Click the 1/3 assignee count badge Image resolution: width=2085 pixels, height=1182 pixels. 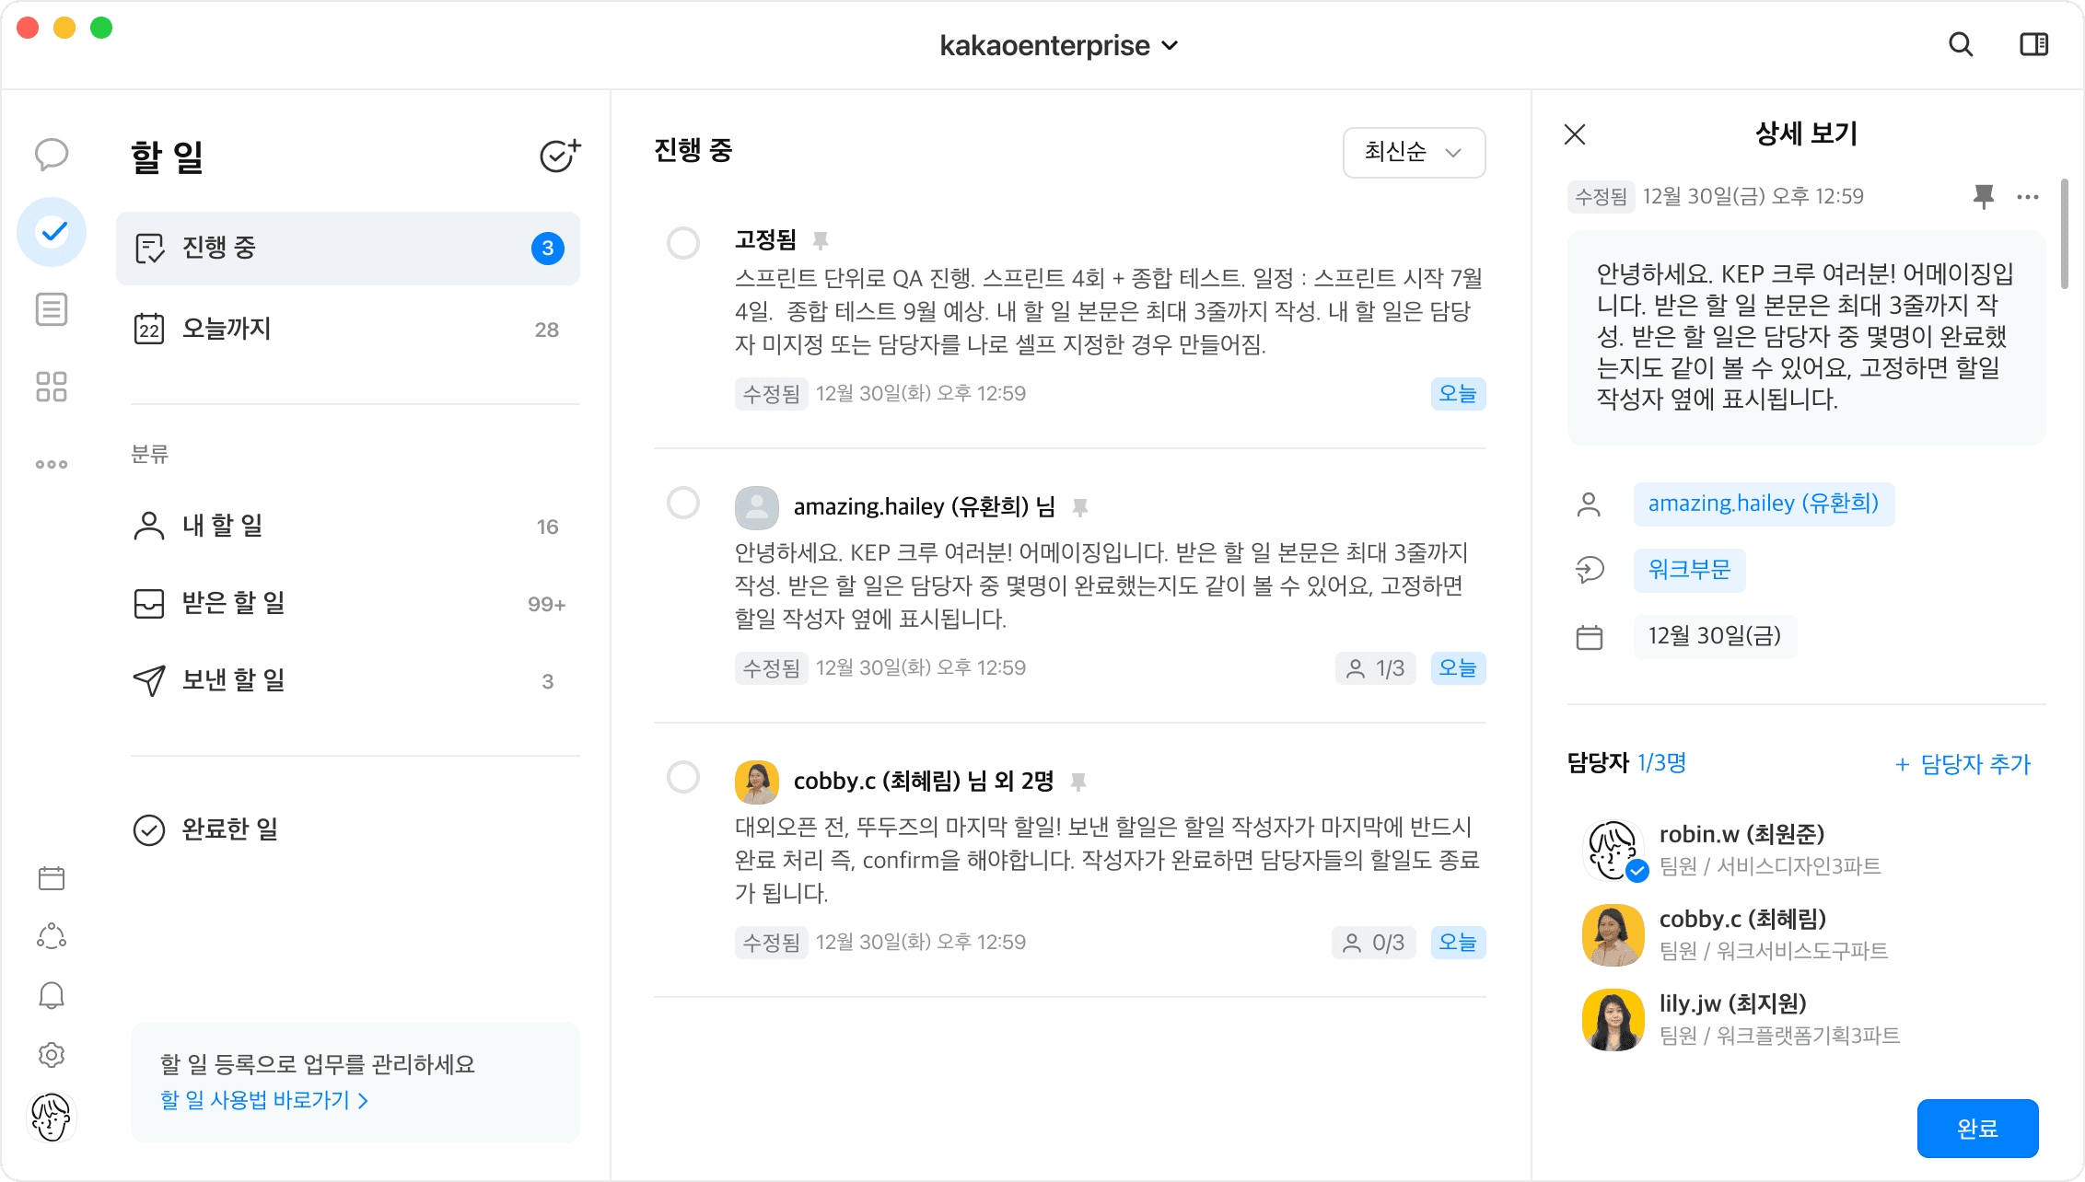(x=1375, y=668)
